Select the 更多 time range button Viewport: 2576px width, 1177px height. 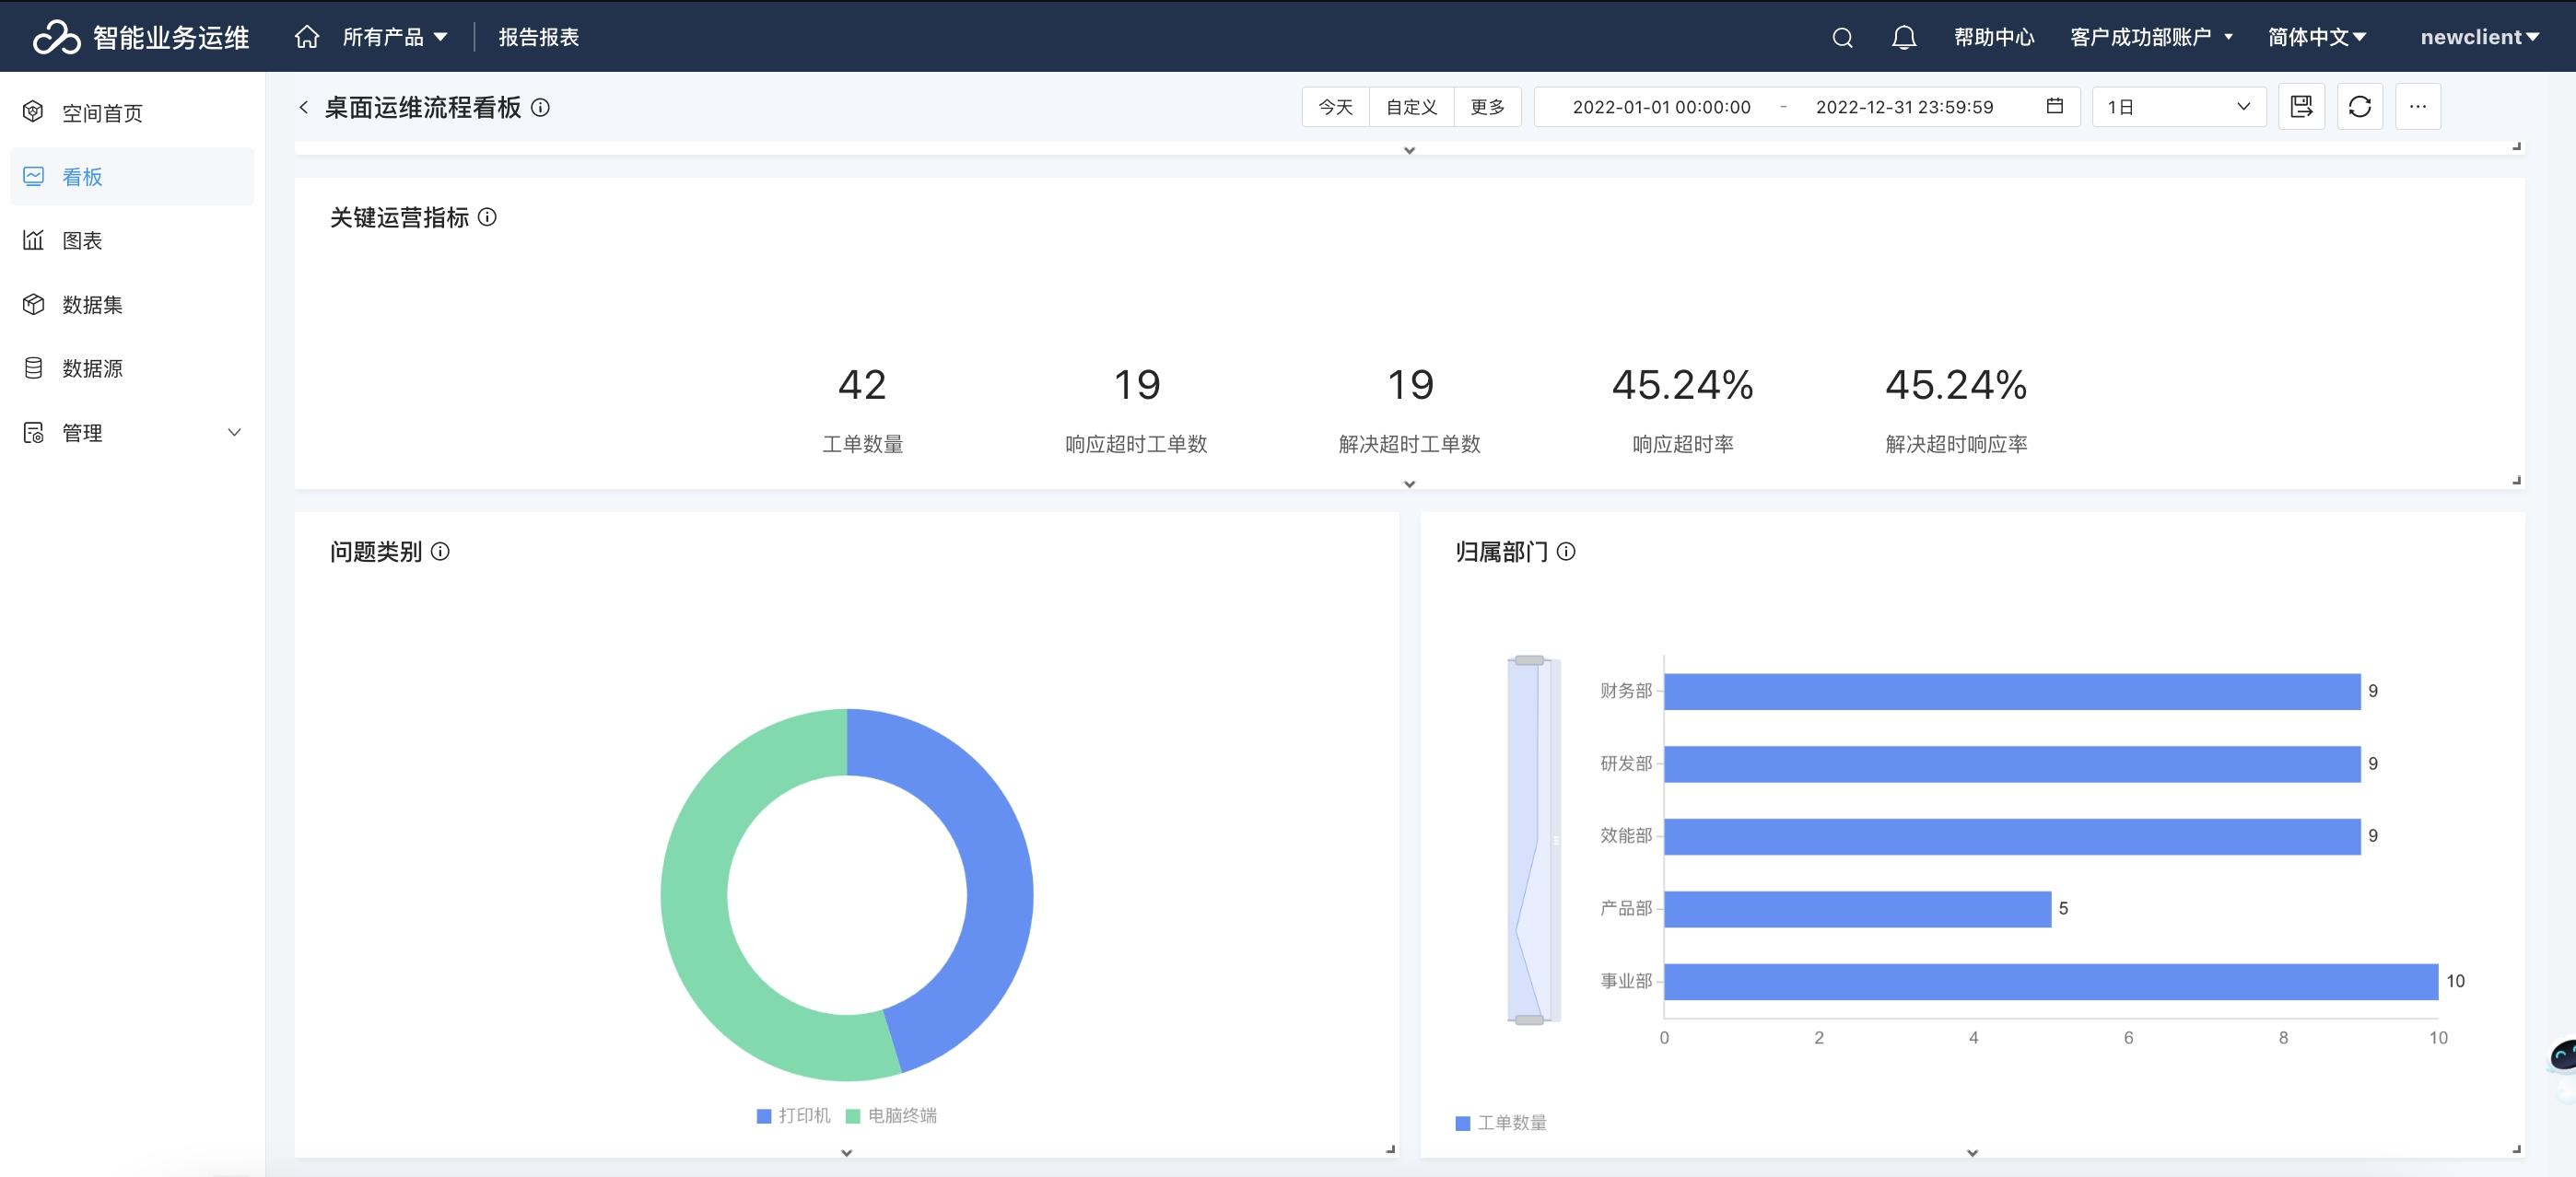click(x=1487, y=106)
